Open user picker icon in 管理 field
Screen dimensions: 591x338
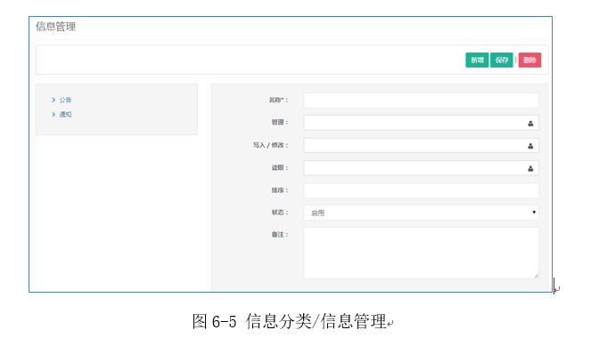click(x=530, y=124)
